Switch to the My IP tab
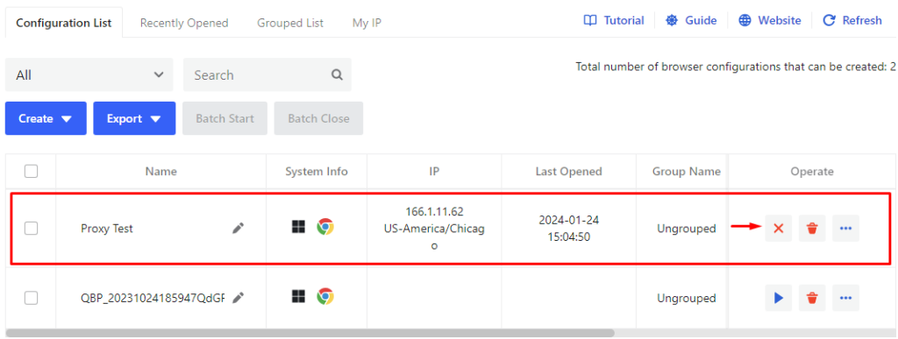This screenshot has height=339, width=898. coord(367,23)
